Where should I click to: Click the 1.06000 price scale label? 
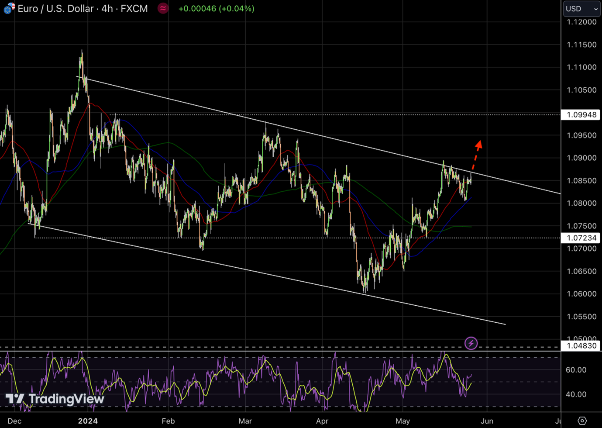pyautogui.click(x=581, y=294)
